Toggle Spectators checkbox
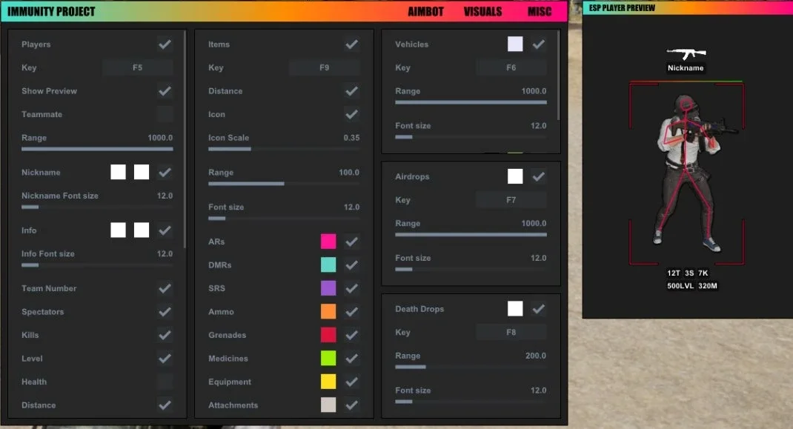This screenshot has width=793, height=429. [165, 312]
